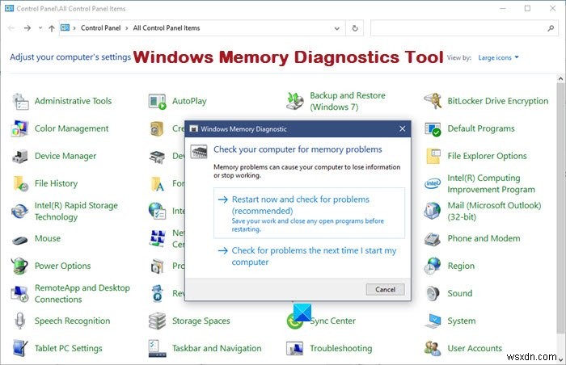Click the breadcrumb Control Panel icon
566x365 pixels.
pyautogui.click(x=65, y=27)
